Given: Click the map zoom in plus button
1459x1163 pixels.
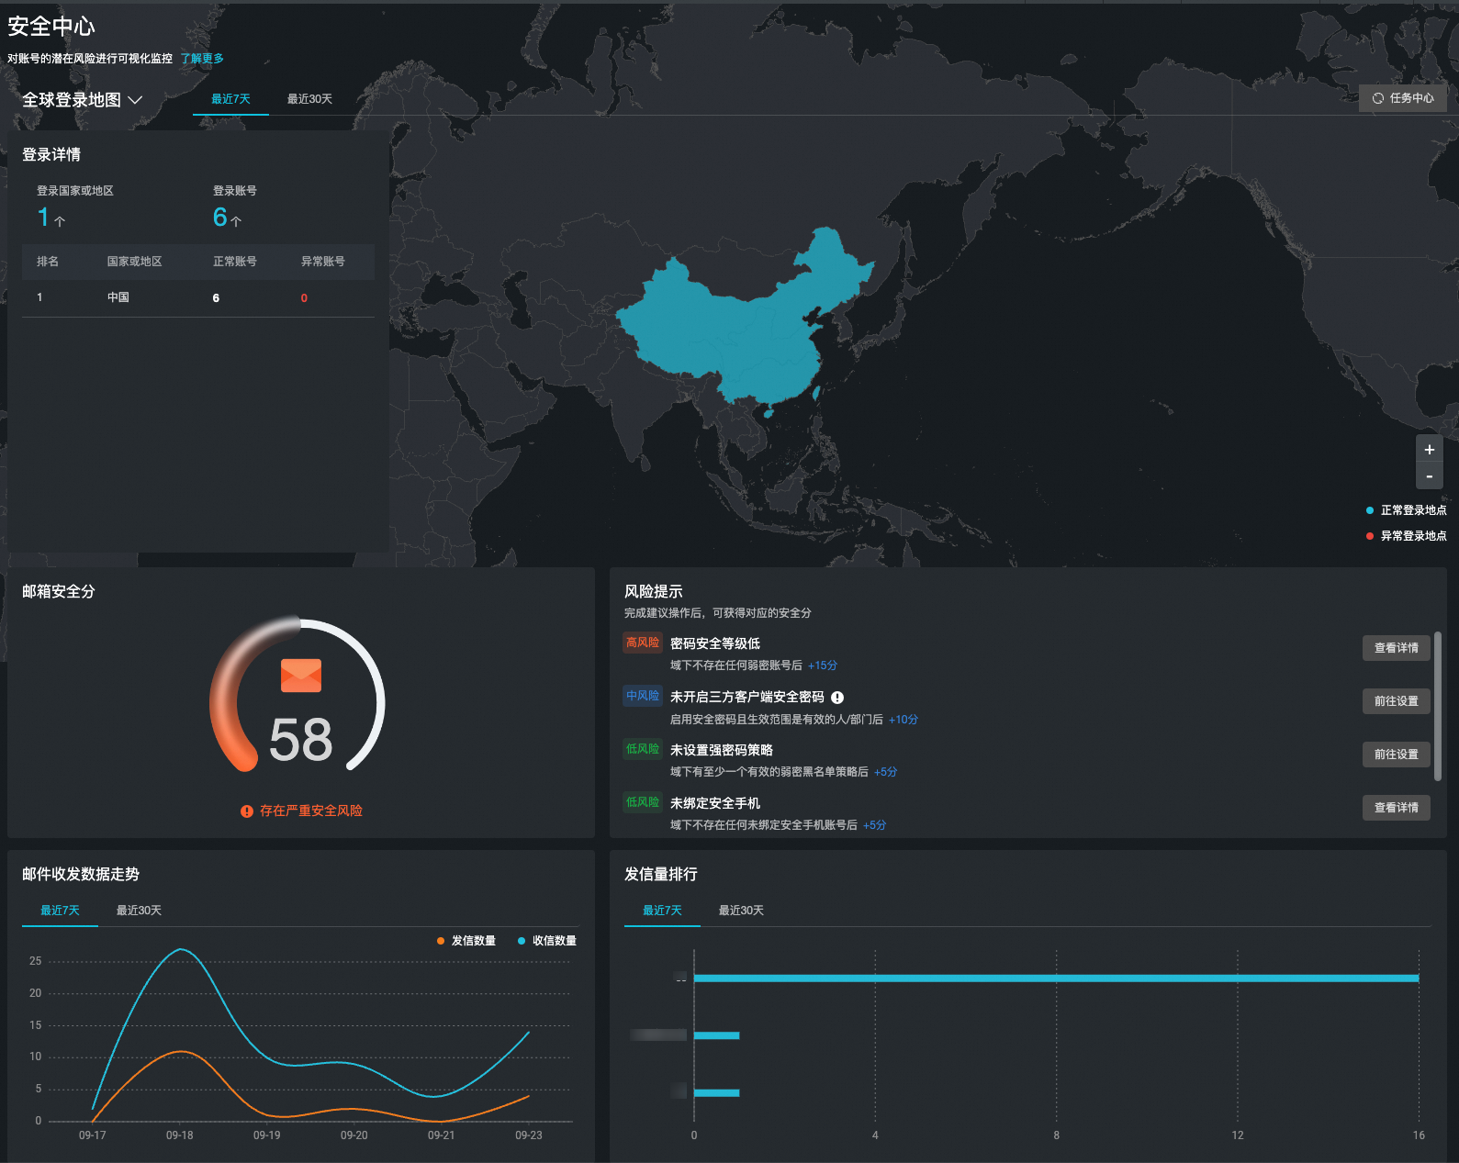Looking at the screenshot, I should [1429, 450].
